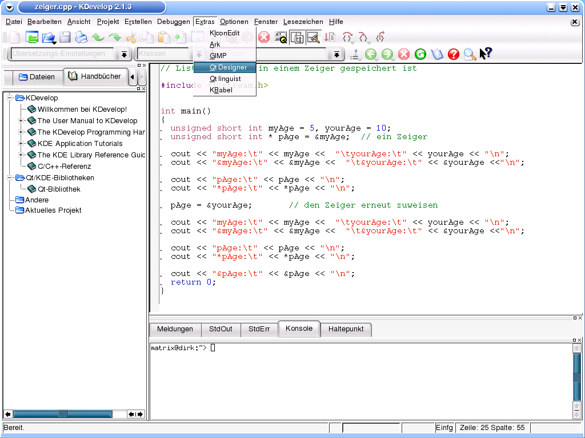The image size is (585, 438).
Task: Click the red help lifebuoy icon
Action: [x=454, y=54]
